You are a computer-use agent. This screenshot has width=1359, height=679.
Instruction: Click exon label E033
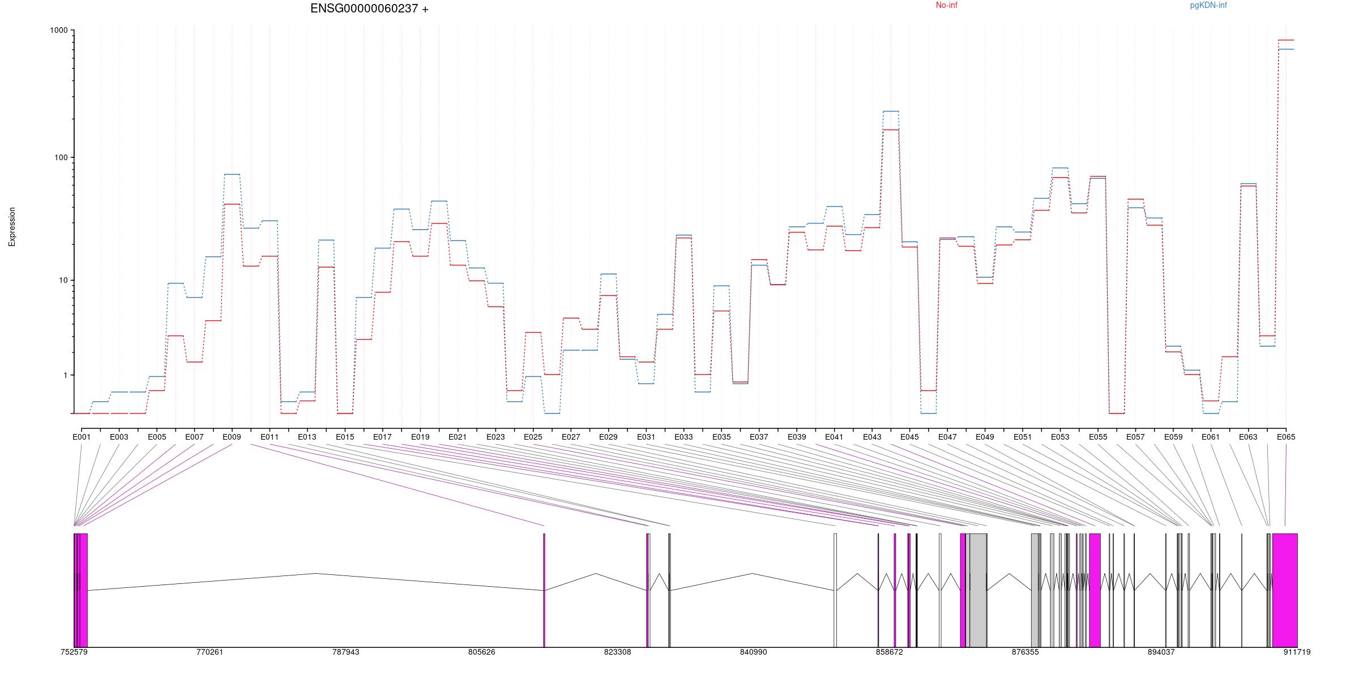[683, 437]
